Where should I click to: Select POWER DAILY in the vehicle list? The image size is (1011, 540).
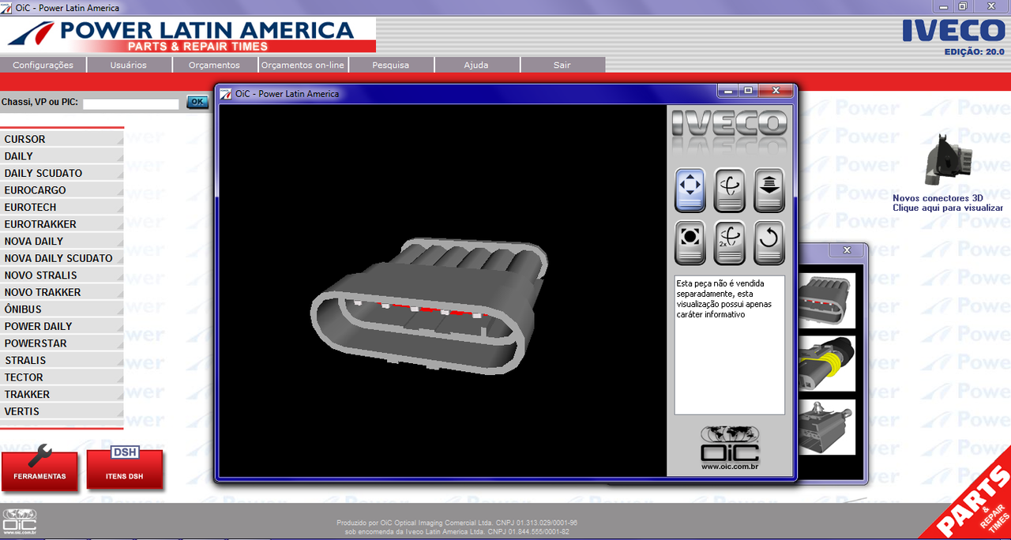[x=62, y=326]
